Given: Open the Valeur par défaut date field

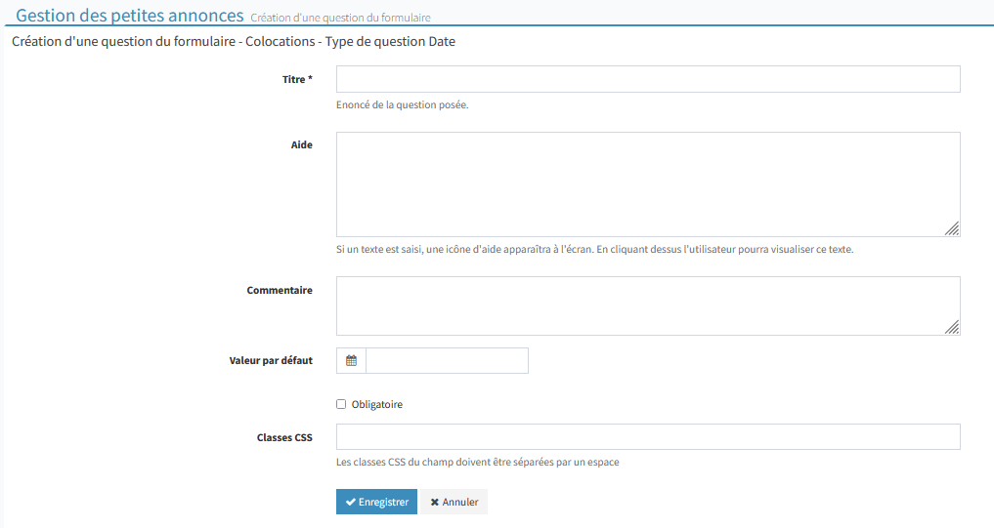Looking at the screenshot, I should pos(447,360).
